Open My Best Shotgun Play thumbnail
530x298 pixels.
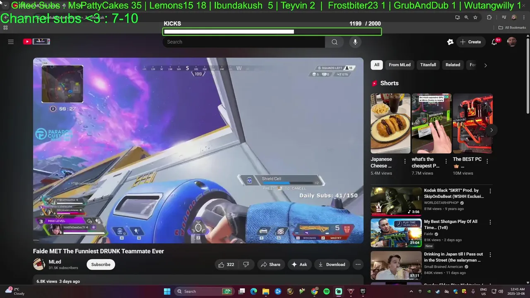(x=396, y=233)
